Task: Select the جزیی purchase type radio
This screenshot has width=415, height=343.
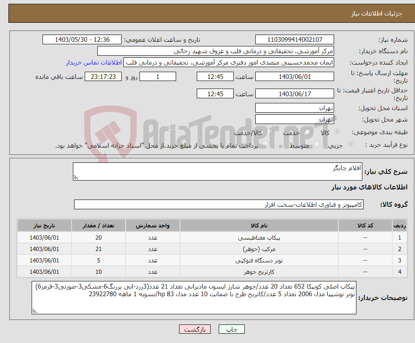Action: coord(351,144)
